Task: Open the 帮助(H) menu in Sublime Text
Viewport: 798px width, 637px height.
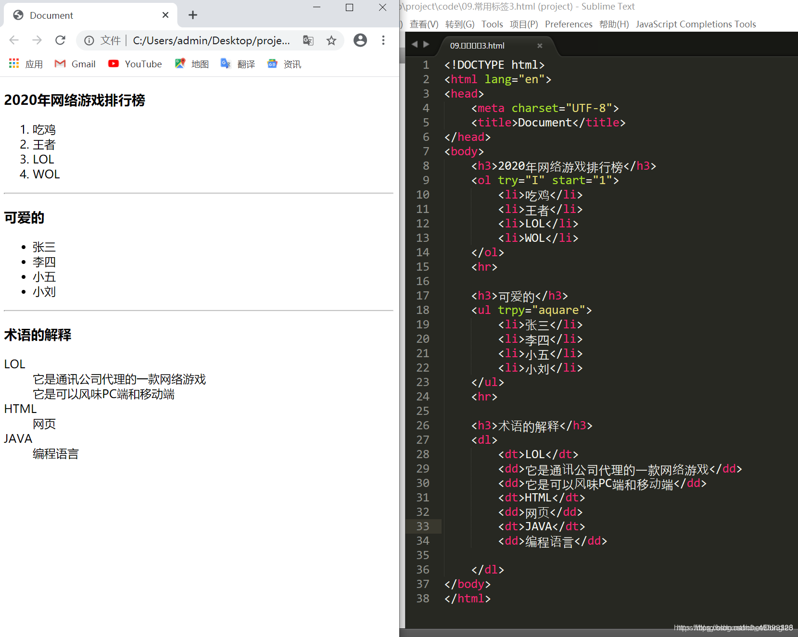Action: pos(614,24)
